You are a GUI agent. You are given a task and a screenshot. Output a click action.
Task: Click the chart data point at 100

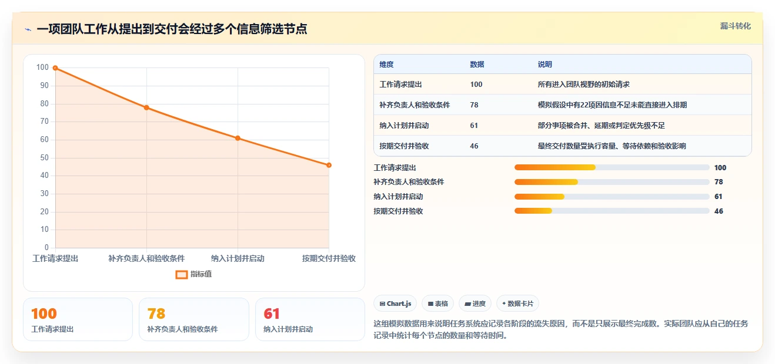(x=55, y=68)
